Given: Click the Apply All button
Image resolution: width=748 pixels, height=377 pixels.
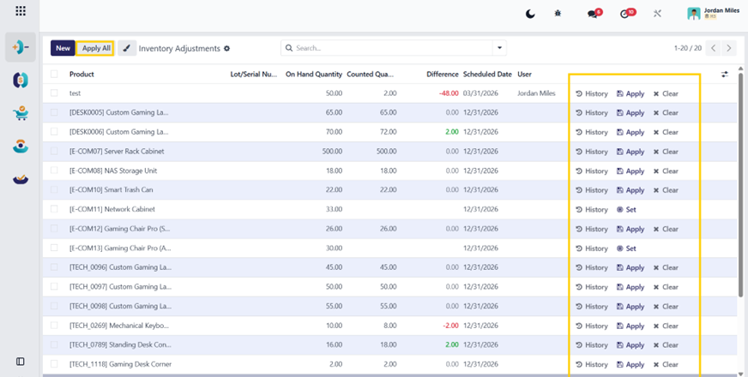Looking at the screenshot, I should [x=96, y=48].
